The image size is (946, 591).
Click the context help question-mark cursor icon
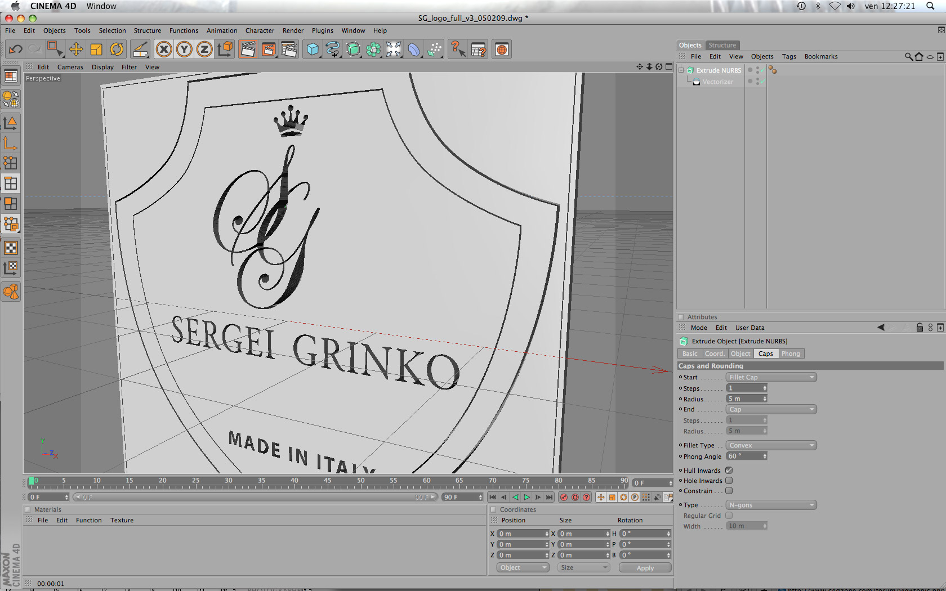pos(458,50)
